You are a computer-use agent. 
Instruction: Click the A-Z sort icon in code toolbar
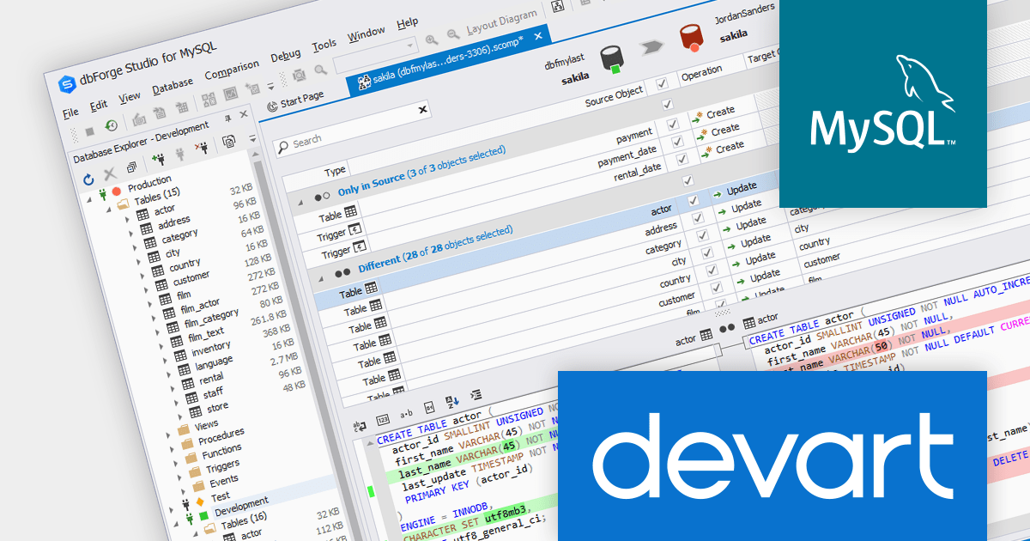click(452, 400)
